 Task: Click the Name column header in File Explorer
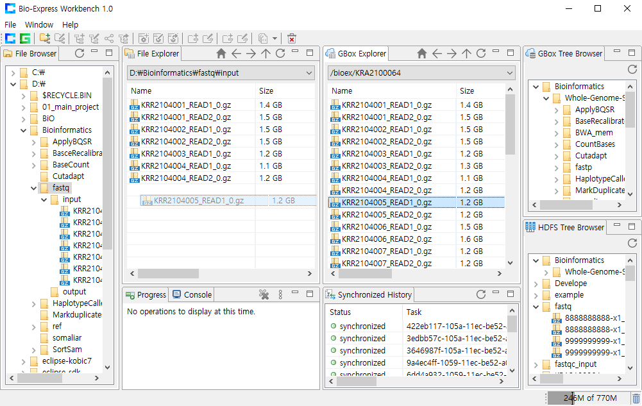pos(191,91)
